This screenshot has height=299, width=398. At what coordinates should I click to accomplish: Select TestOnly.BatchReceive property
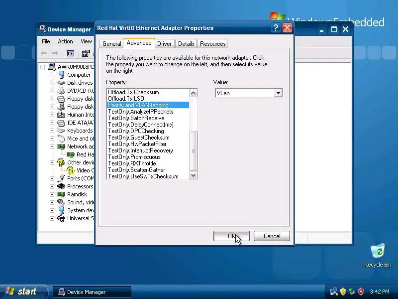tap(148, 118)
